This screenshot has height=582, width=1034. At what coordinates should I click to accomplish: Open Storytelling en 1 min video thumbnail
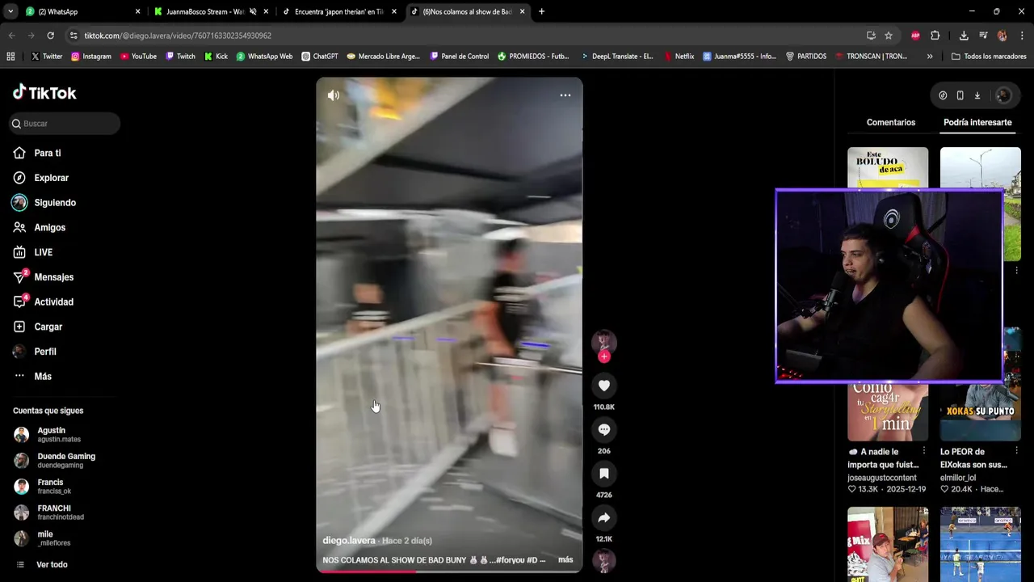coord(888,411)
